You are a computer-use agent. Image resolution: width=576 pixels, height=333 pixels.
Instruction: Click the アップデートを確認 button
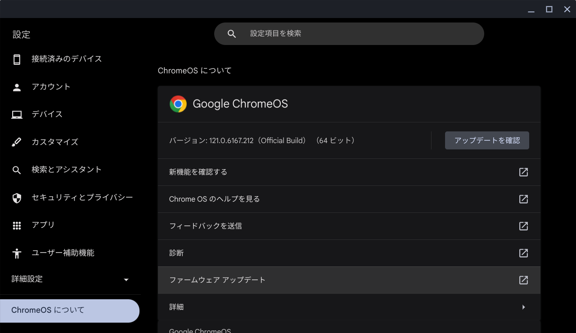click(x=487, y=140)
